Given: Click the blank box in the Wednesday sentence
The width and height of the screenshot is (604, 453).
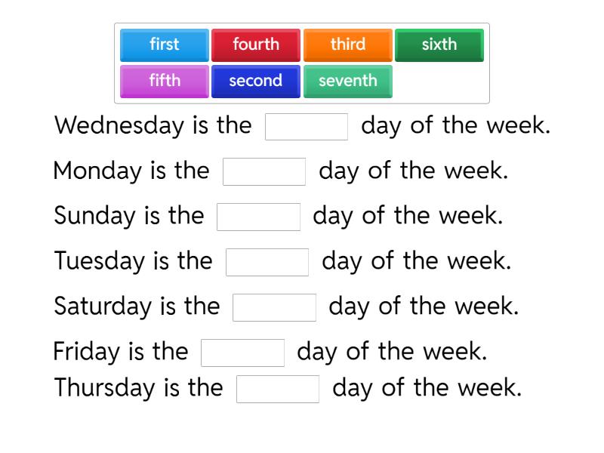Looking at the screenshot, I should click(306, 125).
